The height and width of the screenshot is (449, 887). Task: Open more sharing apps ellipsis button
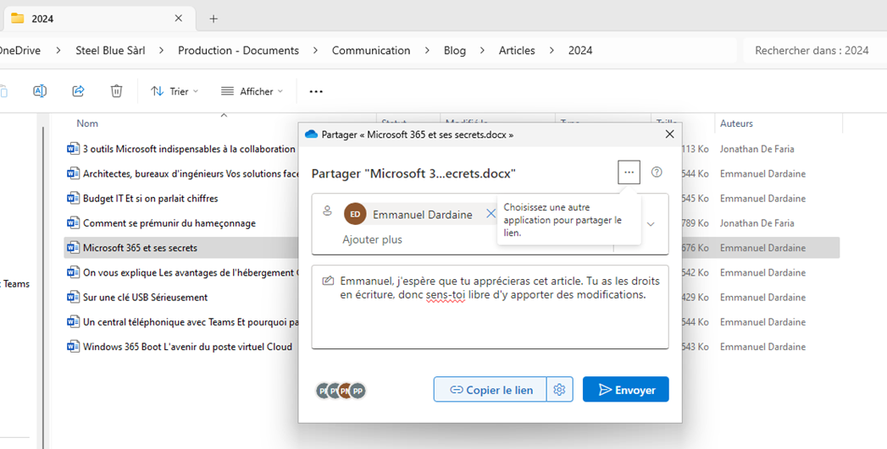629,172
